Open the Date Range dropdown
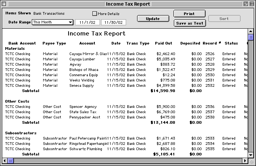The width and height of the screenshot is (256, 166). click(52, 22)
